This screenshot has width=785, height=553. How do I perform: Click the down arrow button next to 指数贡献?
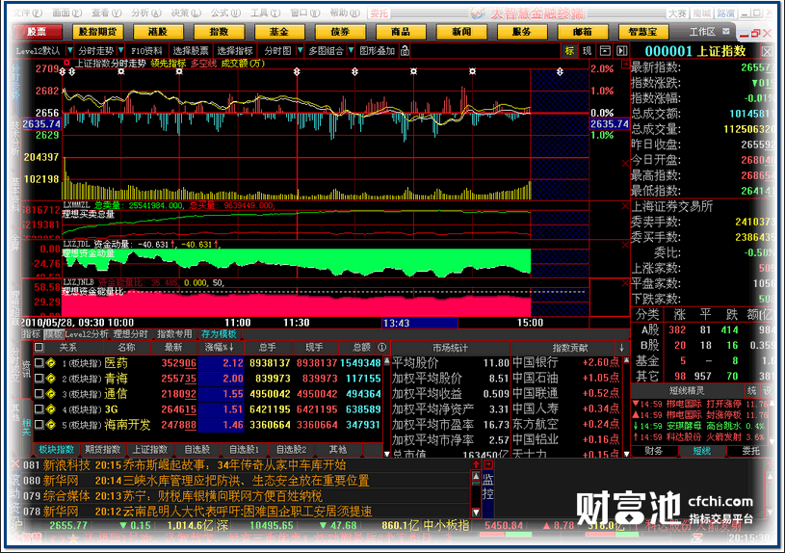pos(621,348)
